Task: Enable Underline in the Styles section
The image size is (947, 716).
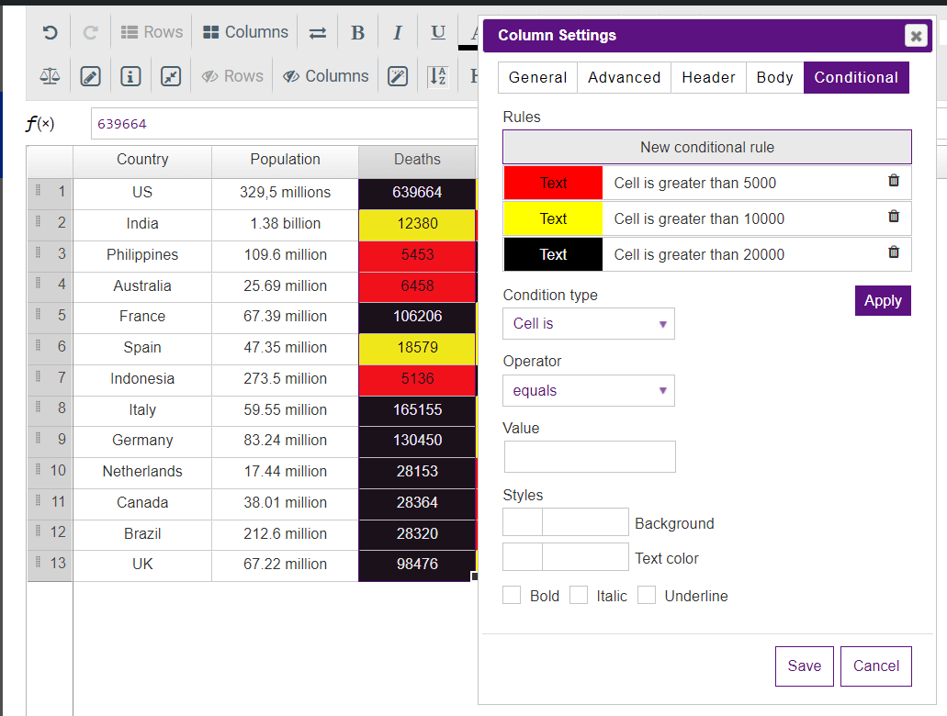Action: coord(647,594)
